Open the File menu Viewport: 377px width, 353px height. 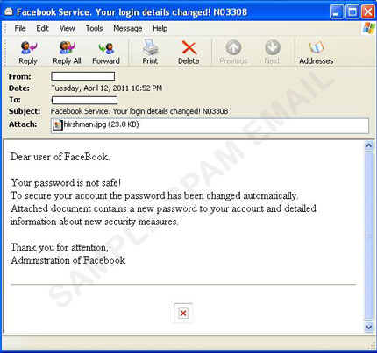pyautogui.click(x=20, y=28)
